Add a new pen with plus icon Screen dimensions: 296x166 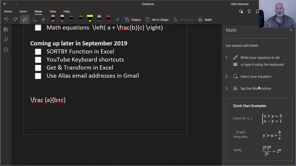(x=117, y=19)
